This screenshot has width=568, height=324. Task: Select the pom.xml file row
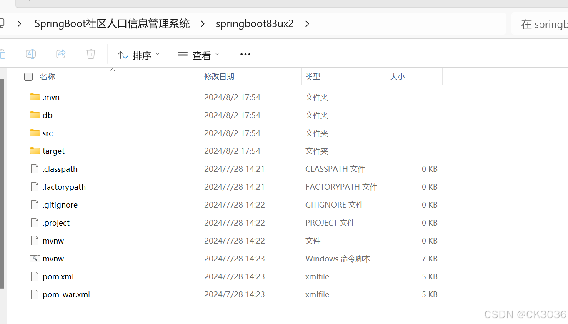(x=58, y=276)
